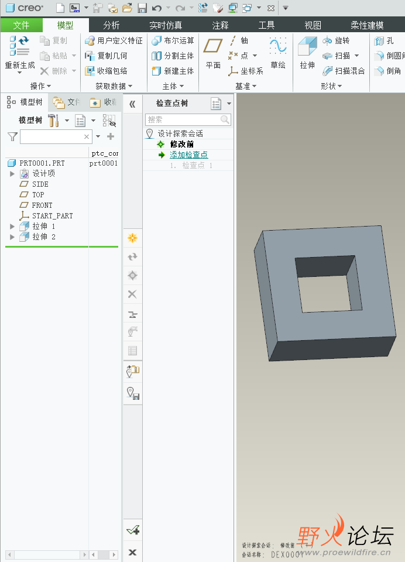Click Split Body (分割主体)
Image resolution: width=405 pixels, height=562 pixels.
pyautogui.click(x=173, y=56)
